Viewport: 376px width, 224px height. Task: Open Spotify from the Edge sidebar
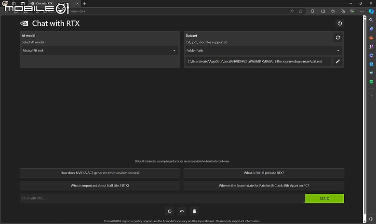point(371,82)
